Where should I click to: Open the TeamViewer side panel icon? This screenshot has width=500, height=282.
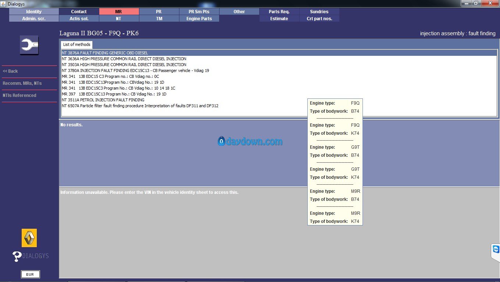coord(496,250)
